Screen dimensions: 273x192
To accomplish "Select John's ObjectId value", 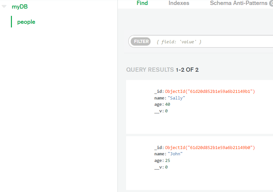I will click(210, 148).
